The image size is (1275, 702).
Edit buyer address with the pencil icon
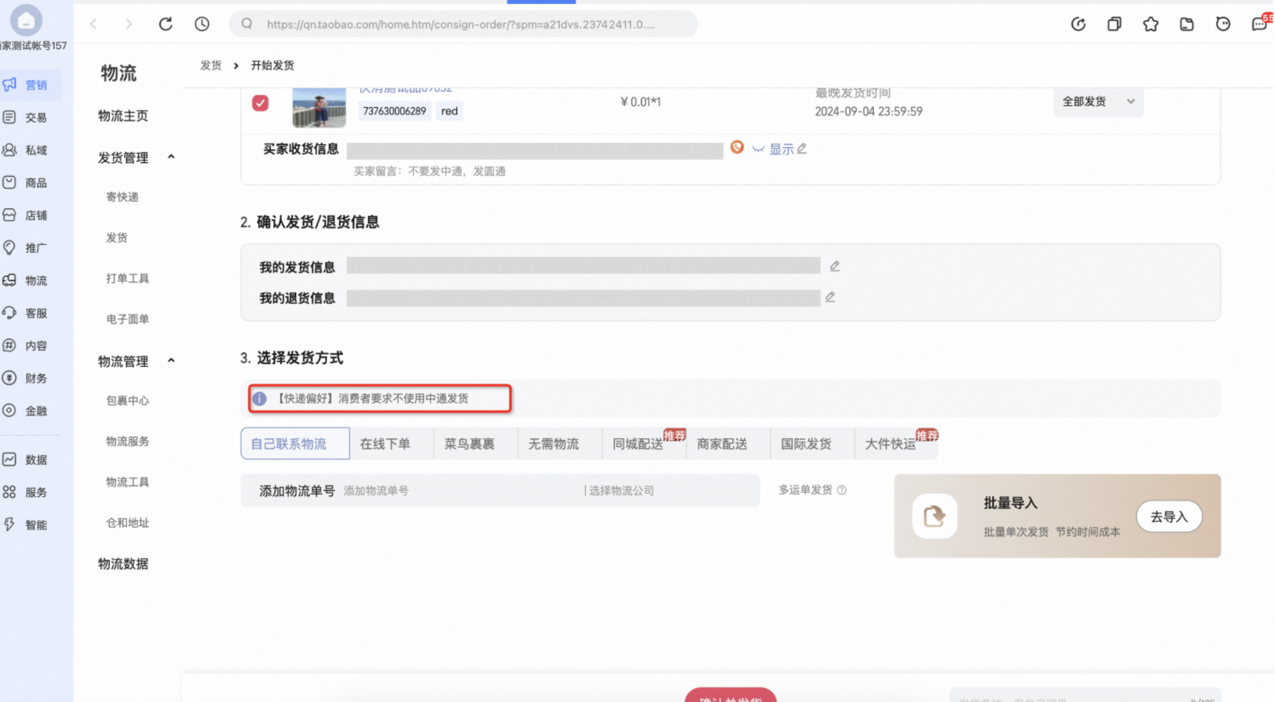(x=802, y=149)
